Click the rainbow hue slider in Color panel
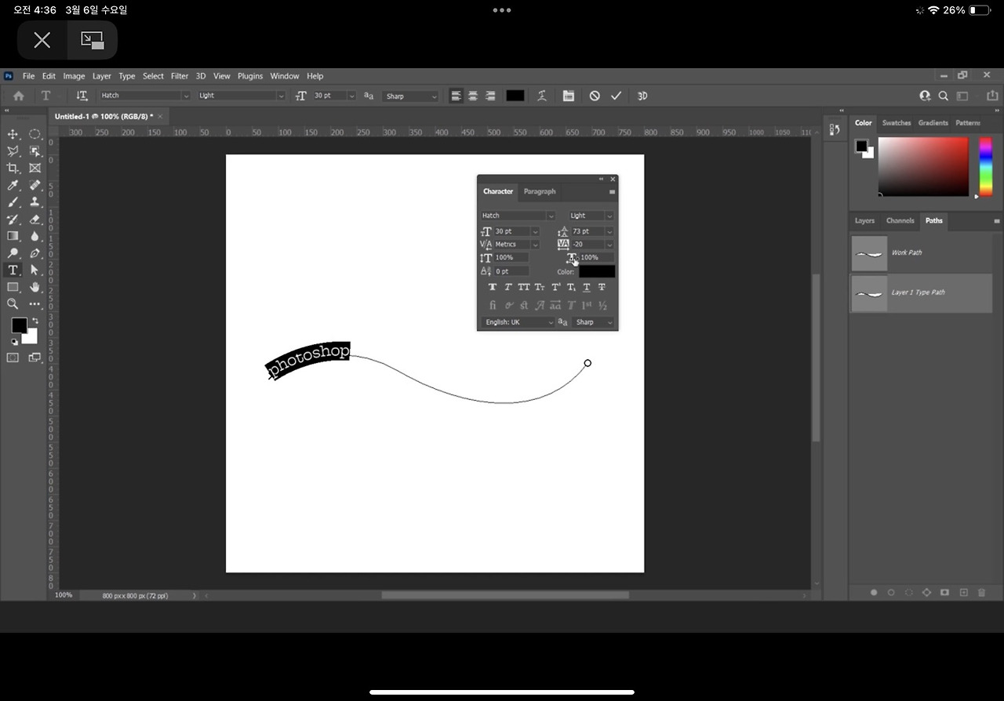Image resolution: width=1004 pixels, height=701 pixels. point(986,167)
